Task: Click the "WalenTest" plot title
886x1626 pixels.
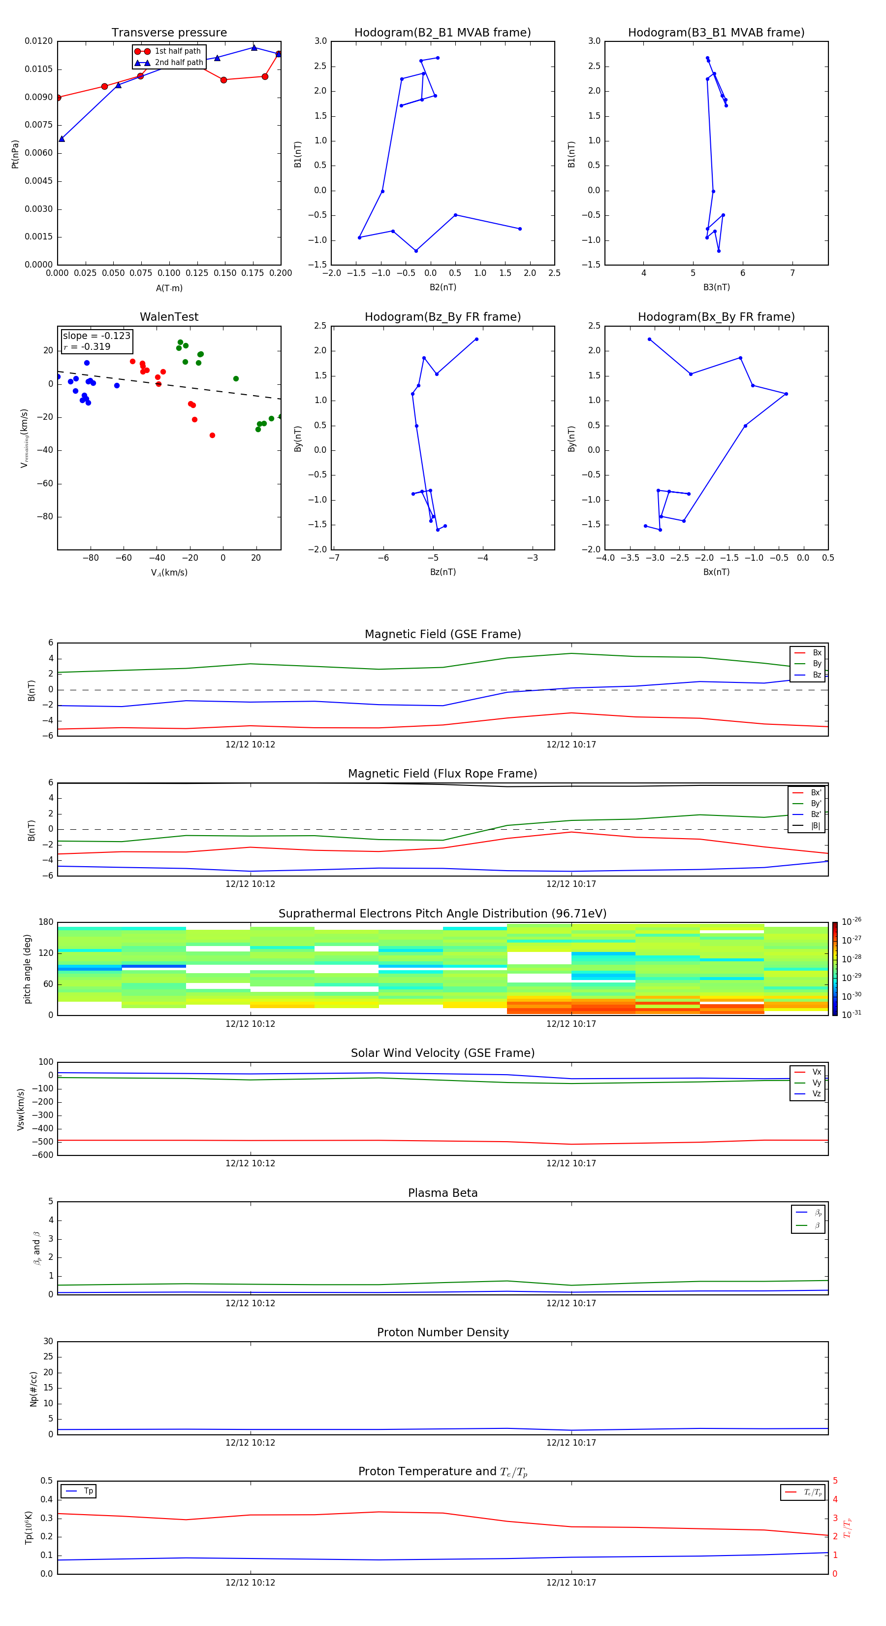Action: pyautogui.click(x=169, y=317)
